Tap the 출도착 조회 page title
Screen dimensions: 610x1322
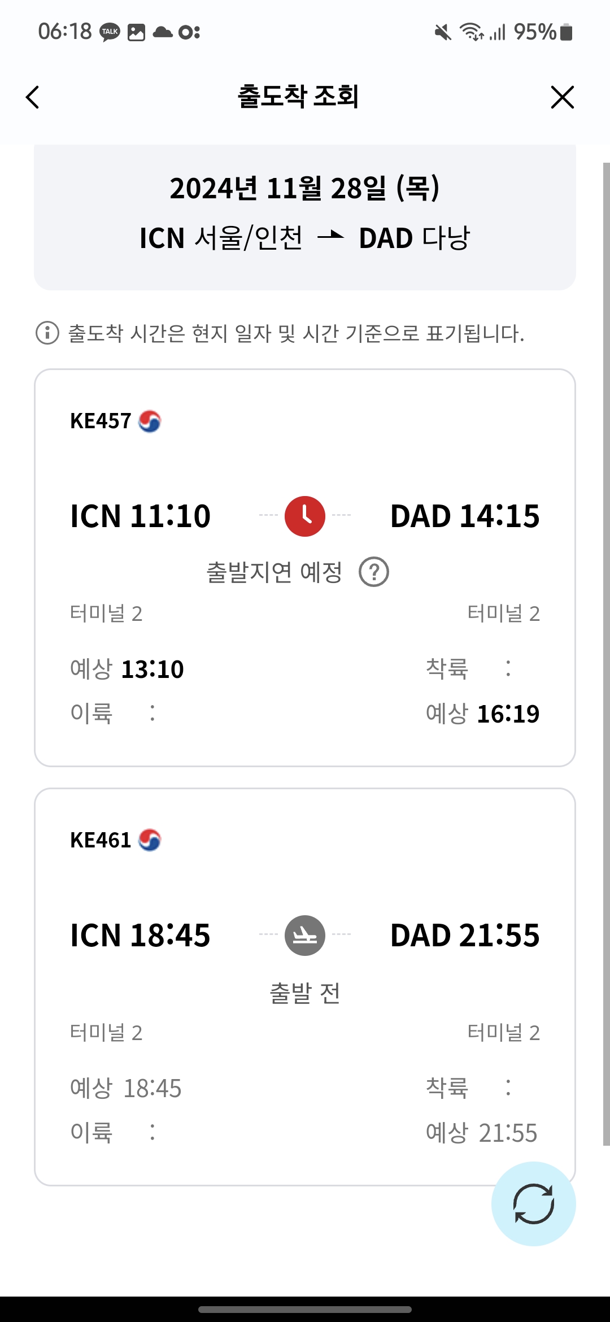298,96
